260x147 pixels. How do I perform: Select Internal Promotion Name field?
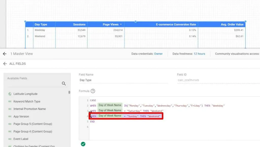click(x=29, y=109)
